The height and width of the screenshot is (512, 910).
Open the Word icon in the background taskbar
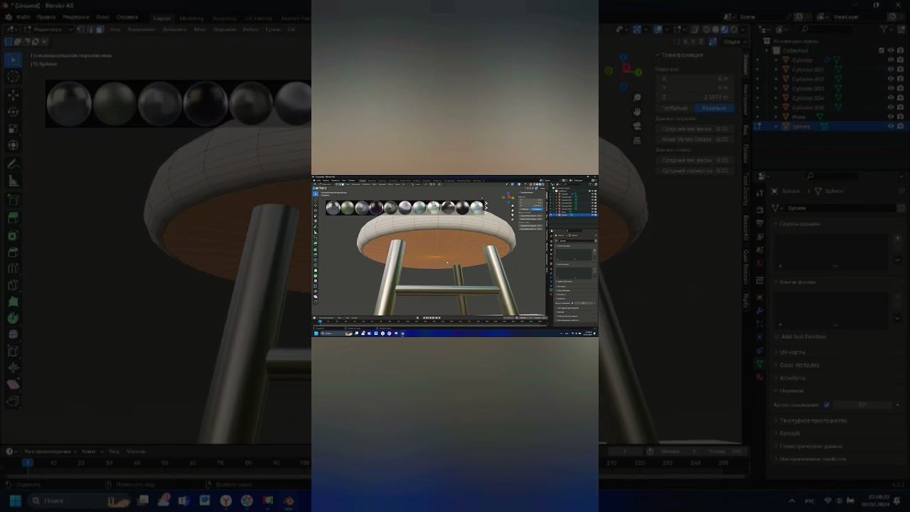(x=205, y=501)
